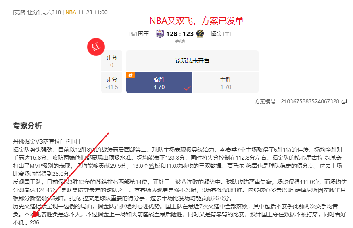Copy the plan number with copy icon
The height and width of the screenshot is (228, 353).
pos(344,101)
